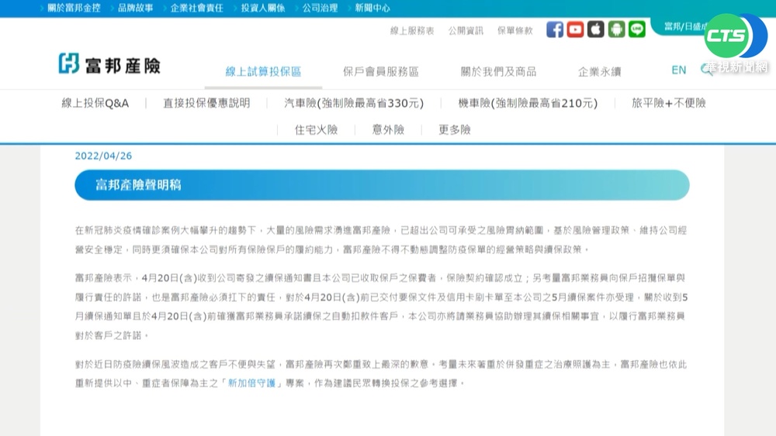Viewport: 776px width, 436px height.
Task: Open 意外險 submenu item
Action: [388, 130]
